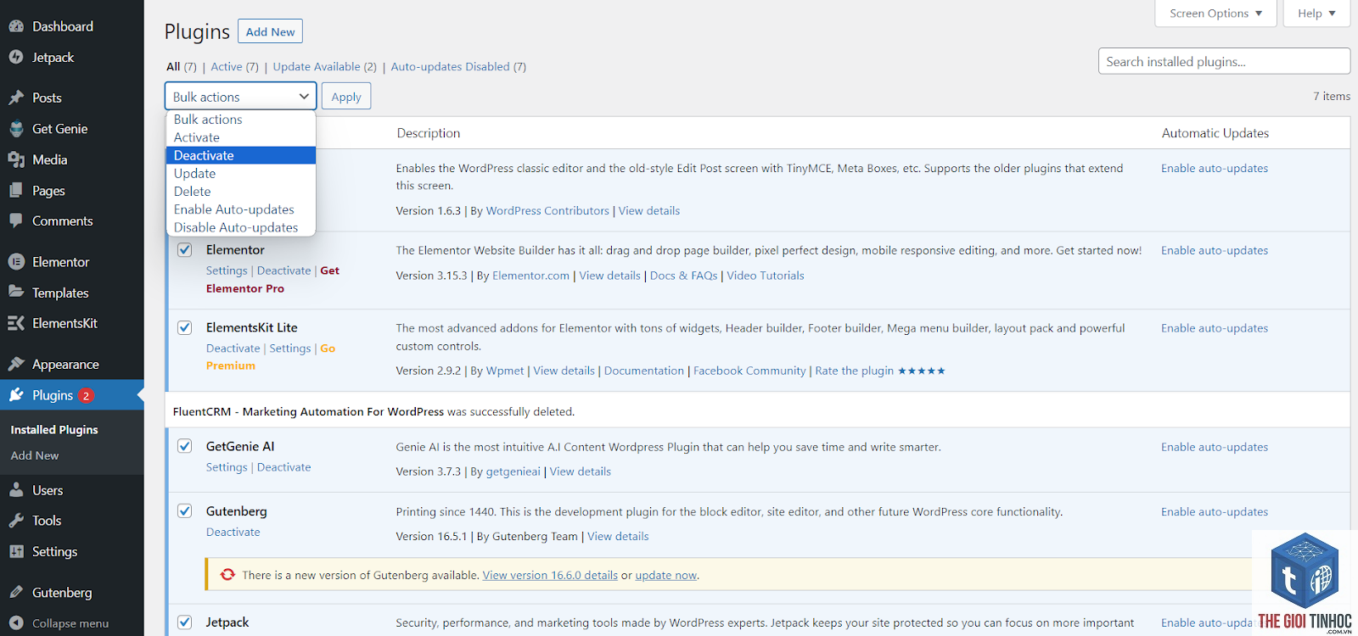Screen dimensions: 1358x636
Task: Sort by Description column header
Action: [429, 133]
